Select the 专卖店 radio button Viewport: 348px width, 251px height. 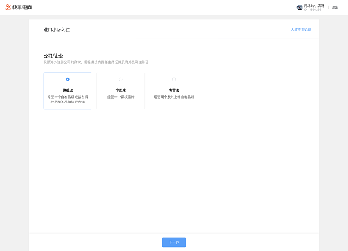[121, 80]
